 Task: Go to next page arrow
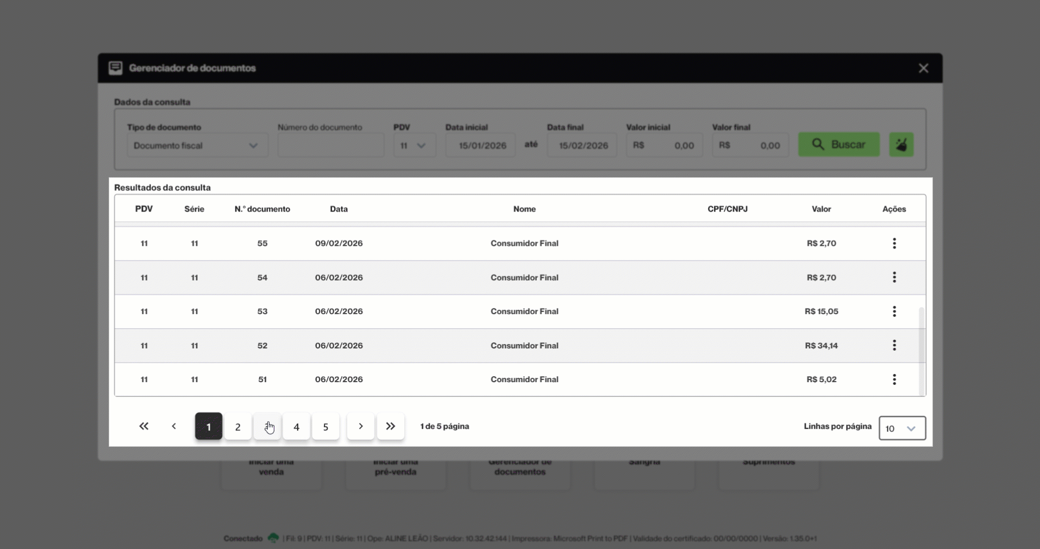pos(361,426)
